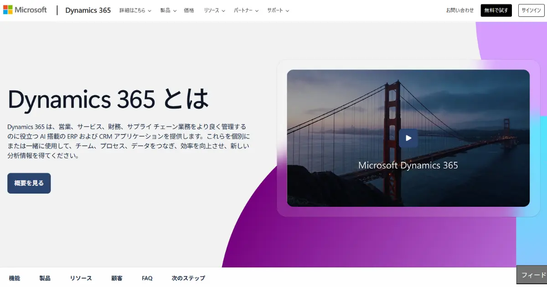Switch to the 機能 tab
547x287 pixels.
15,278
